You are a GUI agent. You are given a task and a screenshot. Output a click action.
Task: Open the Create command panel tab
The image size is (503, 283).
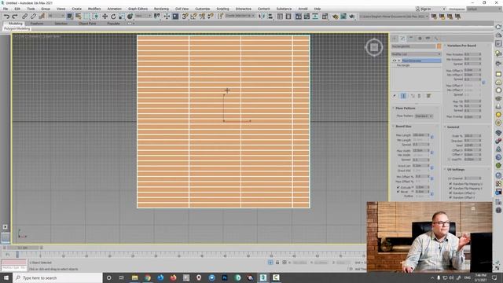[x=395, y=39]
